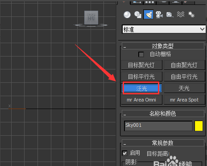Collapse the 名称和颜色 rollout
207x166 pixels.
click(163, 113)
